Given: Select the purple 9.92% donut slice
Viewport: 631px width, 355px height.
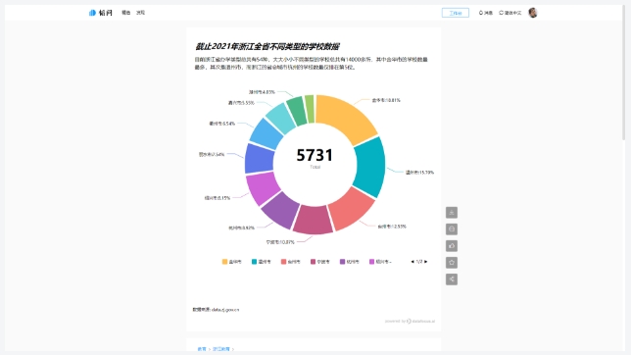Looking at the screenshot, I should coord(281,210).
